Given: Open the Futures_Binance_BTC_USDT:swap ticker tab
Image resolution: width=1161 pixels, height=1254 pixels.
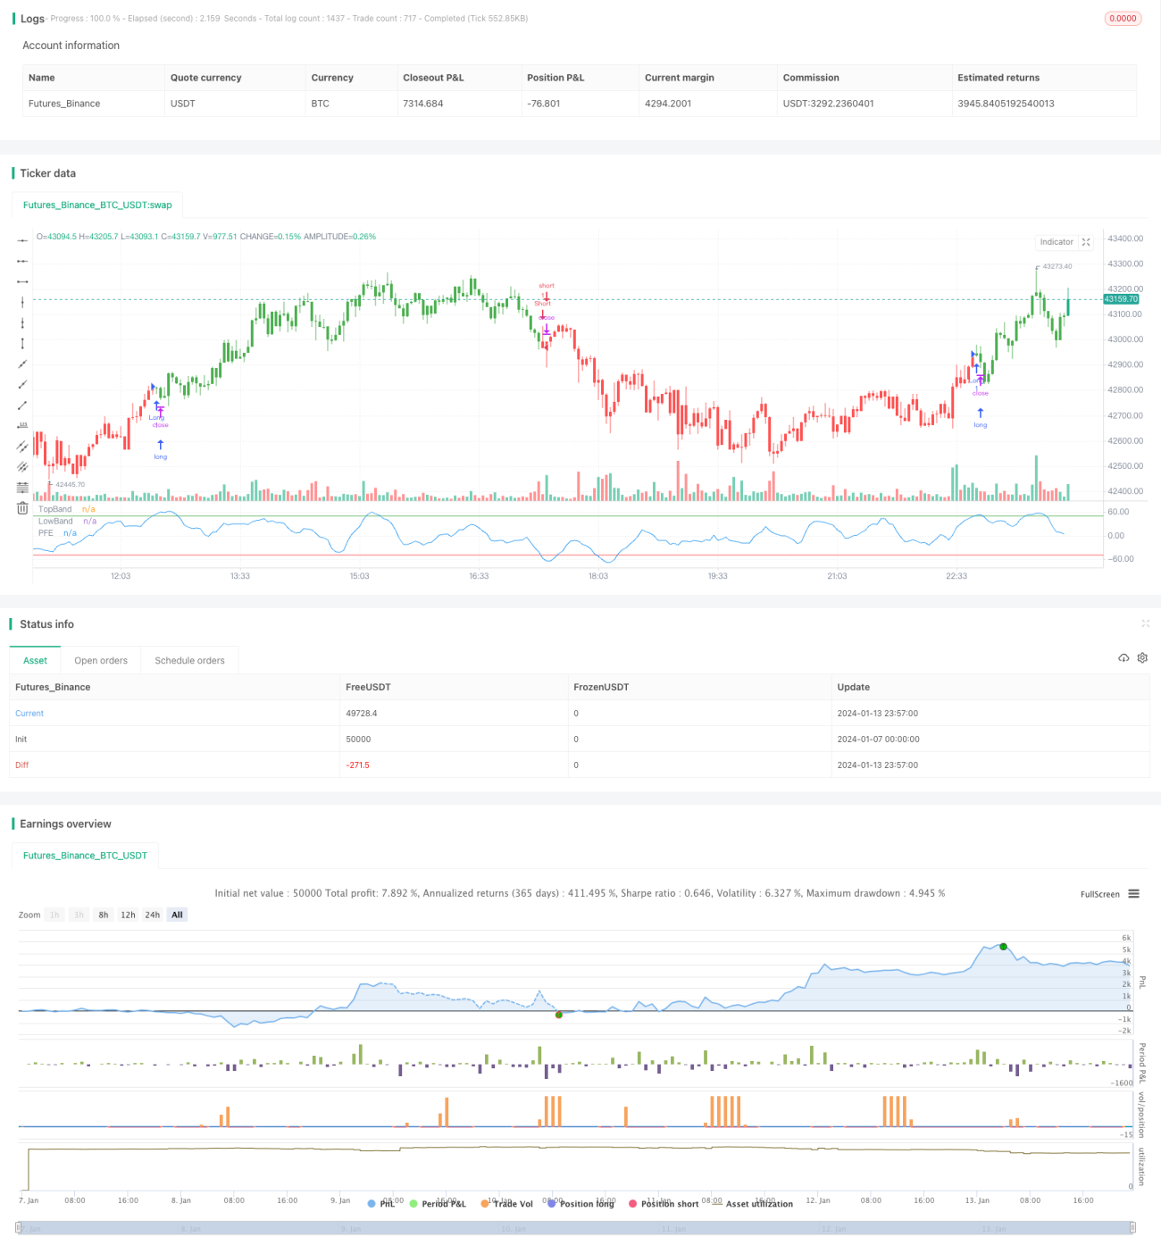Looking at the screenshot, I should [x=97, y=205].
